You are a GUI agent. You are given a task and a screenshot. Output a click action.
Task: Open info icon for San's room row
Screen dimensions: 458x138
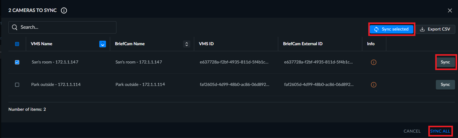pyautogui.click(x=374, y=62)
